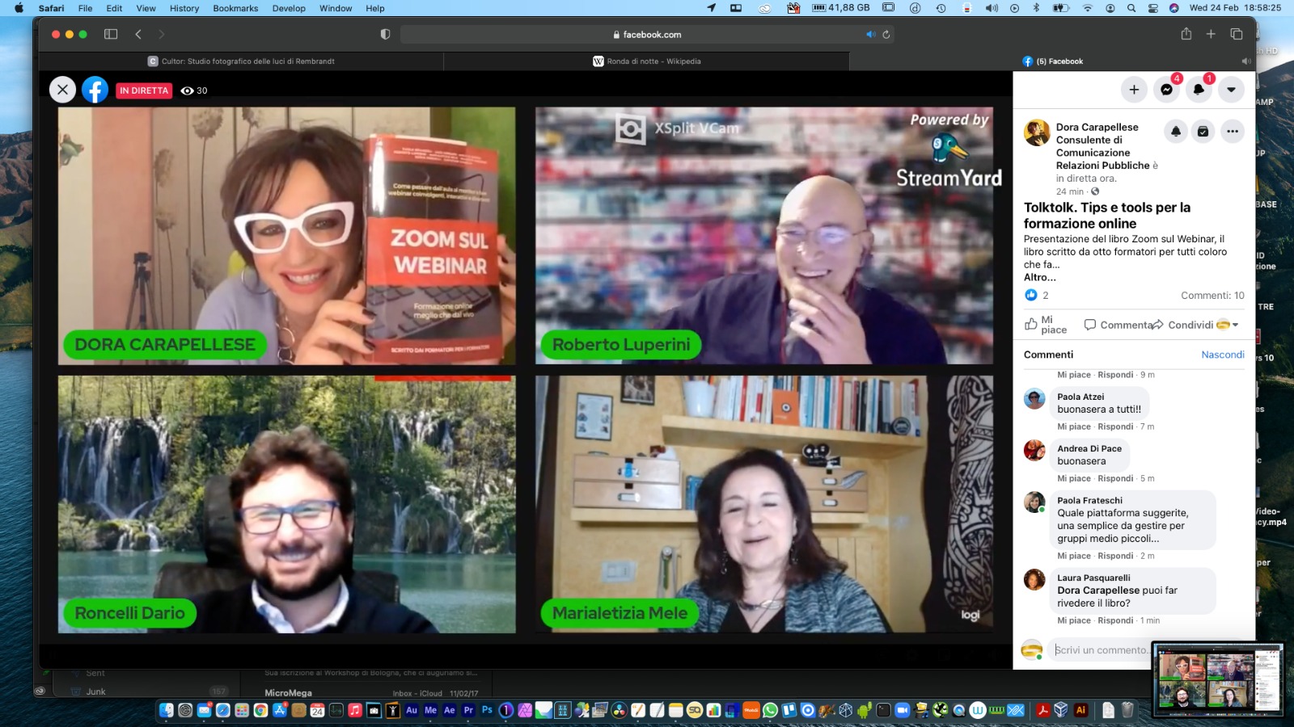The image size is (1294, 727).
Task: Like Paola Atzei's comment with Mi piace
Action: point(1074,427)
